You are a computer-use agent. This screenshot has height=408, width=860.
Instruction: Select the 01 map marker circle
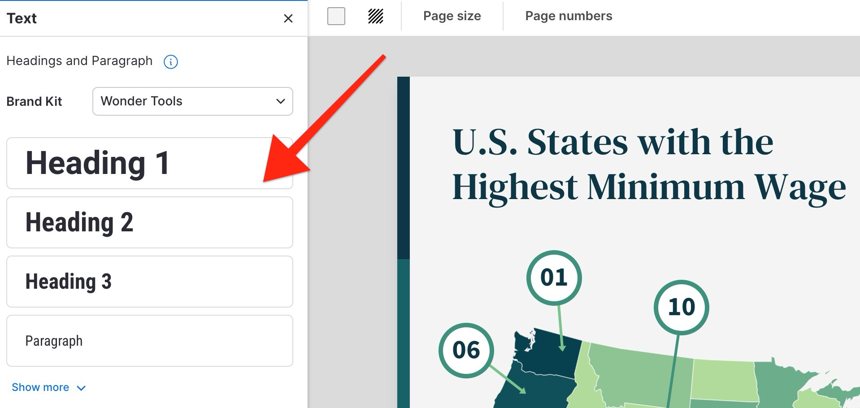pos(554,278)
